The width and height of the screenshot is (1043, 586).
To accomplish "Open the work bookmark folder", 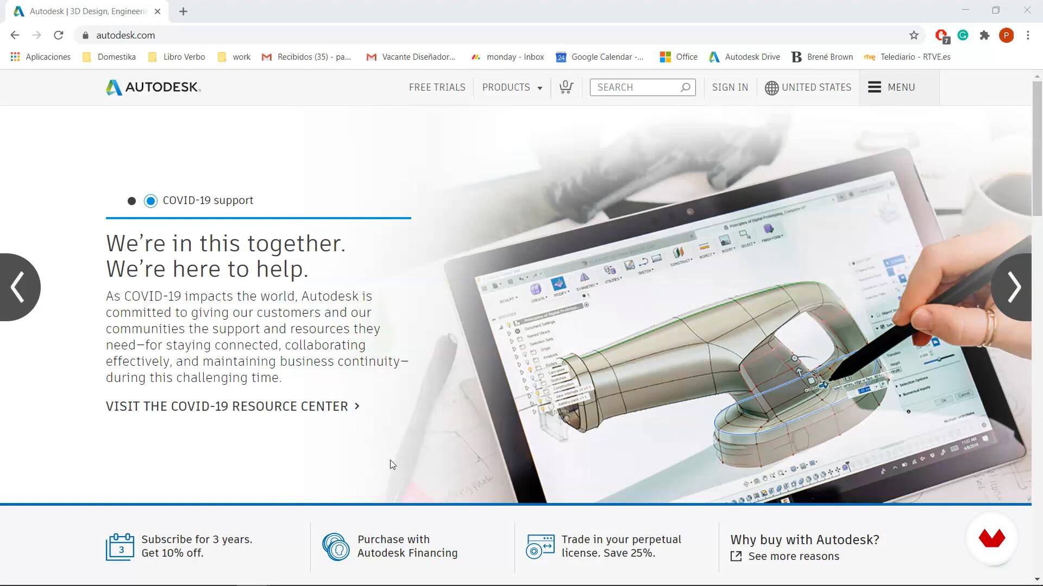I will 234,57.
